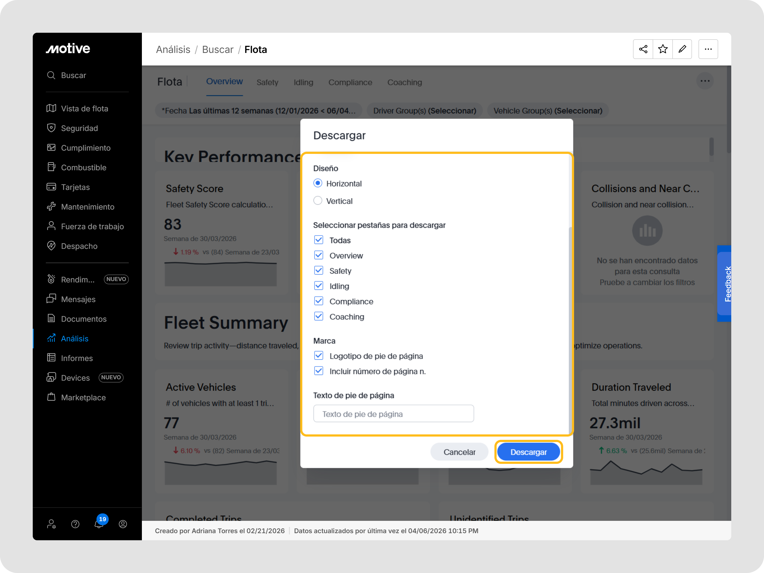Viewport: 764px width, 573px height.
Task: Click Cancelar to dismiss the dialog
Action: coord(459,451)
